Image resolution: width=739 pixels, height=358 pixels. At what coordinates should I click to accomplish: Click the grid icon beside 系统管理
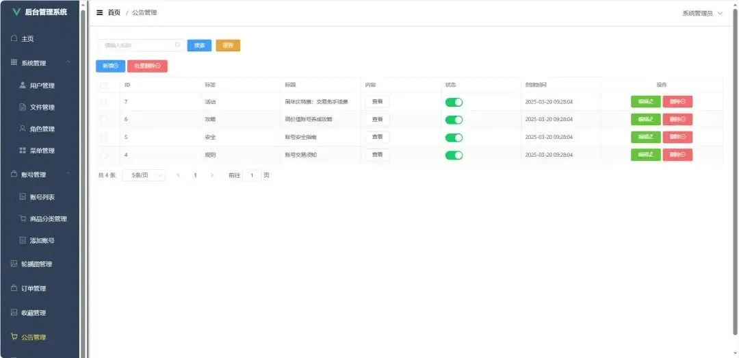(14, 62)
